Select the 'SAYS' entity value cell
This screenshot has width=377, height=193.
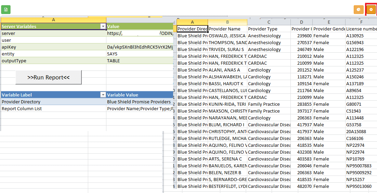tap(140, 54)
